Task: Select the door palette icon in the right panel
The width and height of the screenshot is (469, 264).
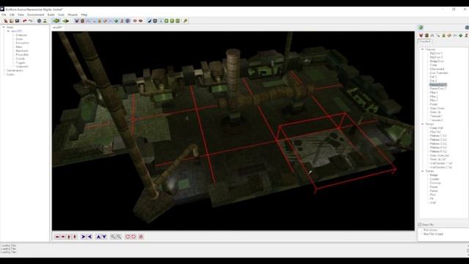Action: tap(426, 35)
